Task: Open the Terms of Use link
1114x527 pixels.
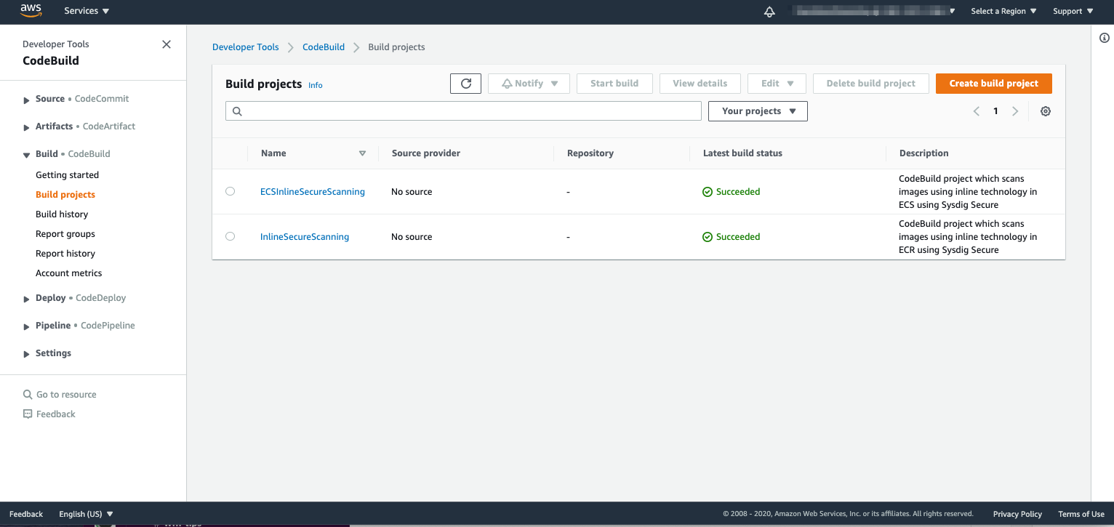Action: coord(1081,514)
